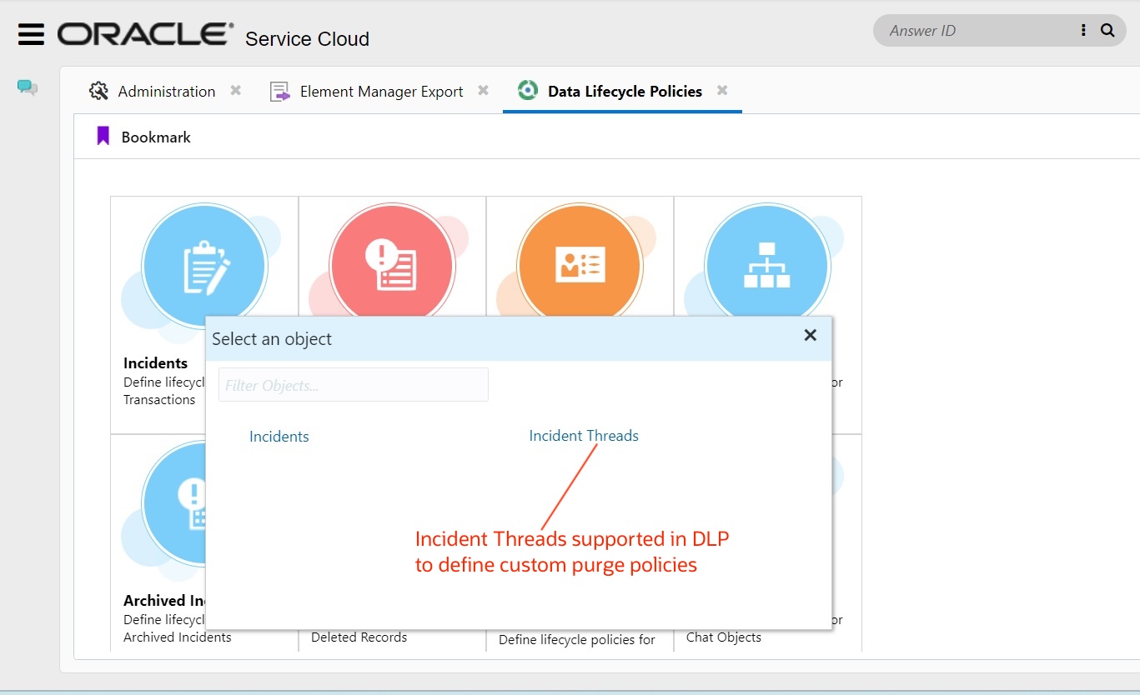The image size is (1140, 695).
Task: Open the Incidents clipboard tile icon
Action: [204, 267]
